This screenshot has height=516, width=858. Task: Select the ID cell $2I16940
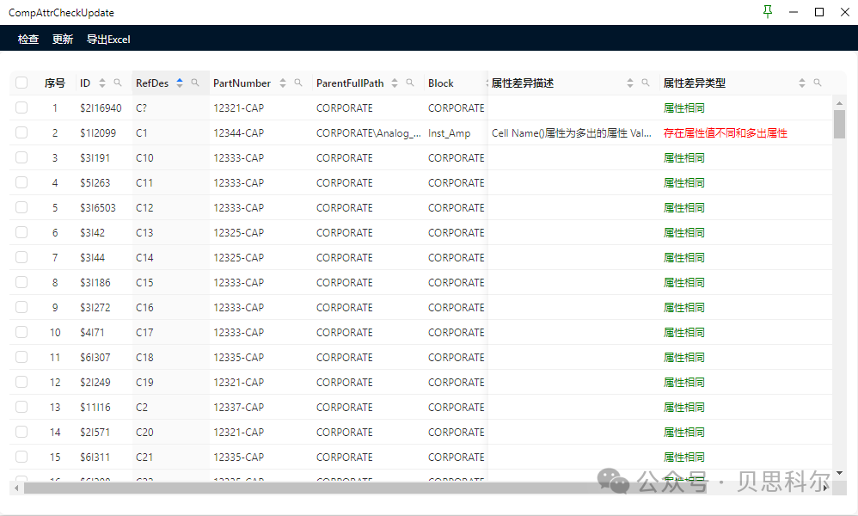point(101,107)
